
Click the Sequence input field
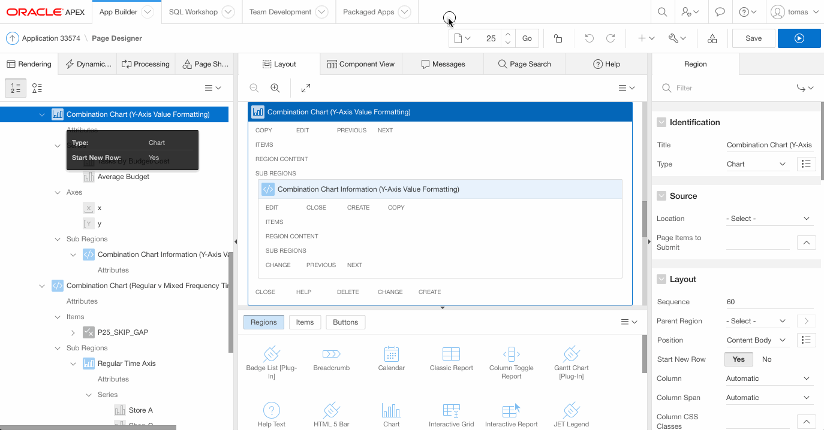(x=769, y=302)
